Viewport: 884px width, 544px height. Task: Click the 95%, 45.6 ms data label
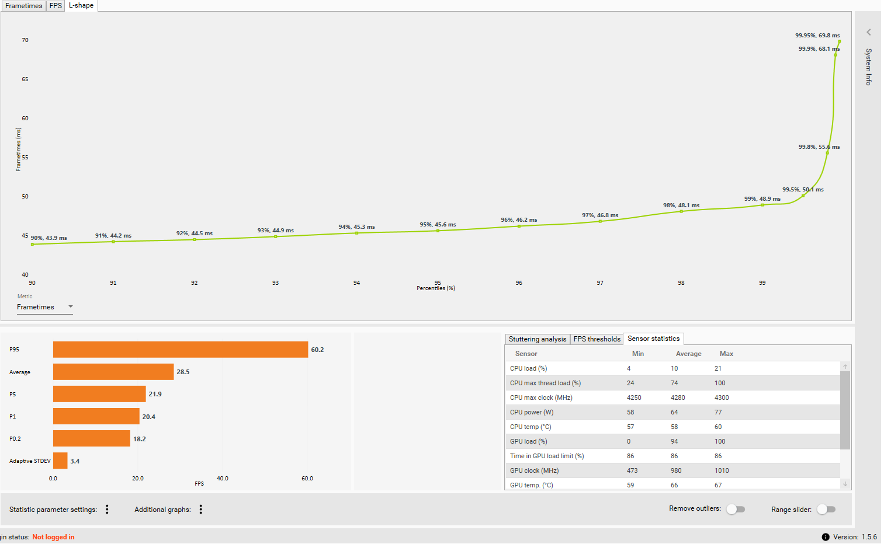click(438, 225)
